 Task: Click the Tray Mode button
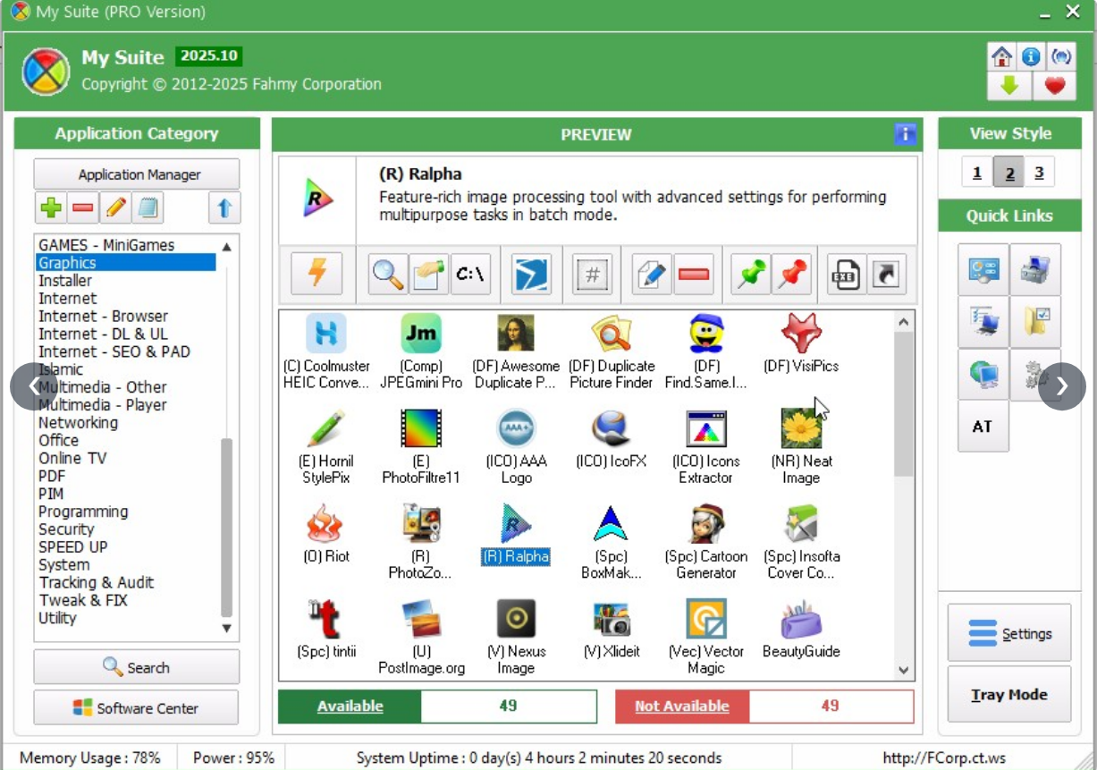click(x=1008, y=695)
